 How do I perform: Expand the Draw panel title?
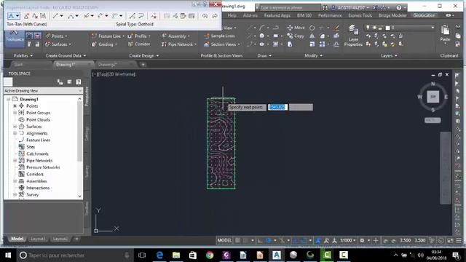pos(264,55)
